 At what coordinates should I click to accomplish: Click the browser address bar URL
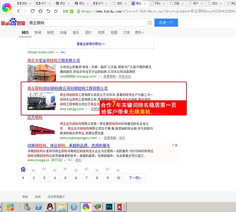158,11
